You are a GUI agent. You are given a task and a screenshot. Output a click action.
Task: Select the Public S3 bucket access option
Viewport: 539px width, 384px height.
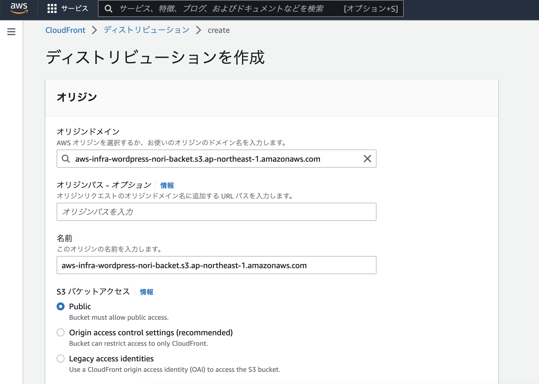click(60, 307)
